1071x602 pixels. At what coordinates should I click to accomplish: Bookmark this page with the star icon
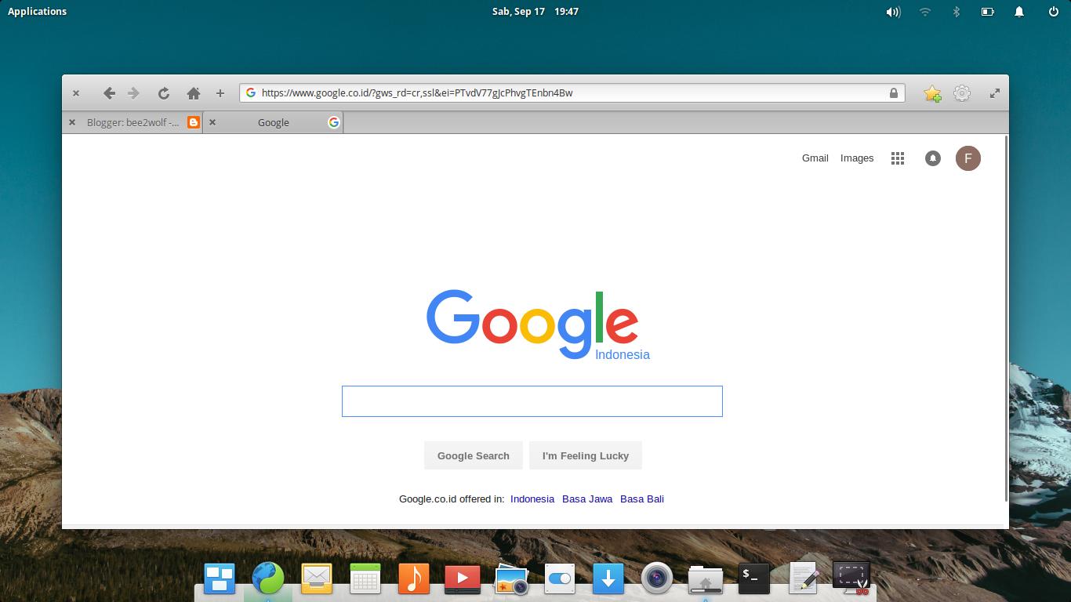click(x=932, y=93)
